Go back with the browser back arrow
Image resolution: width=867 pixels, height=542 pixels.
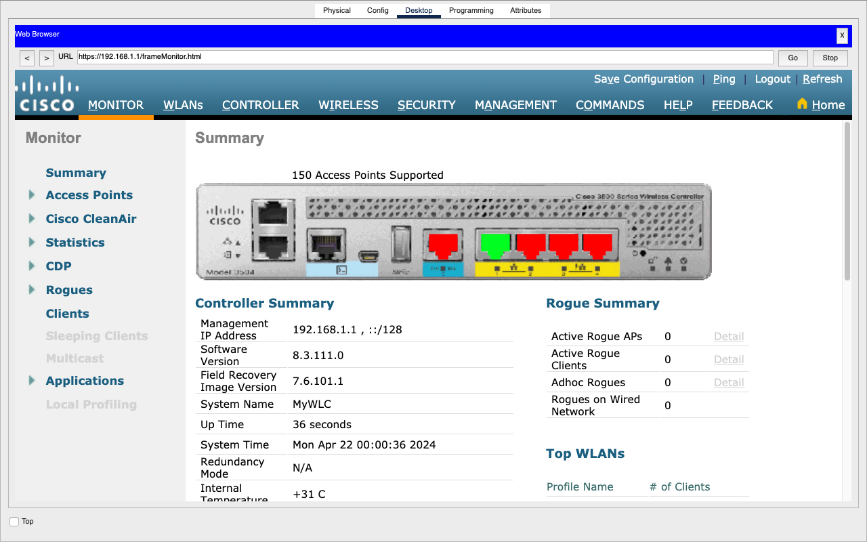[27, 58]
